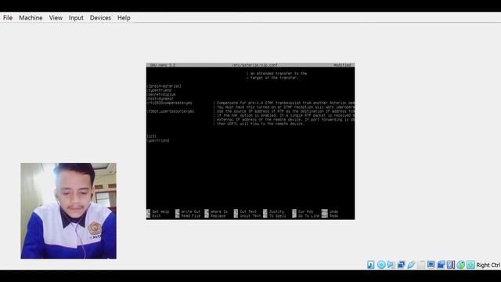Open the File menu
The image size is (501, 282).
point(8,18)
